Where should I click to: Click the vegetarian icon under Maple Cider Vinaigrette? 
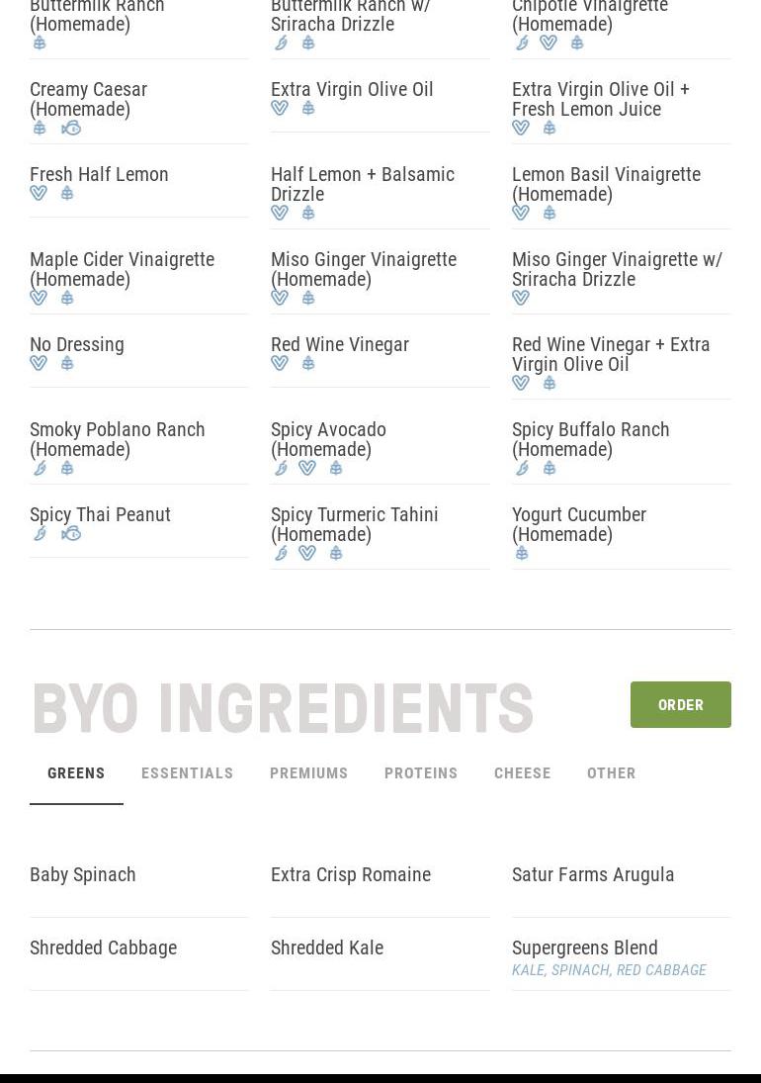(67, 299)
